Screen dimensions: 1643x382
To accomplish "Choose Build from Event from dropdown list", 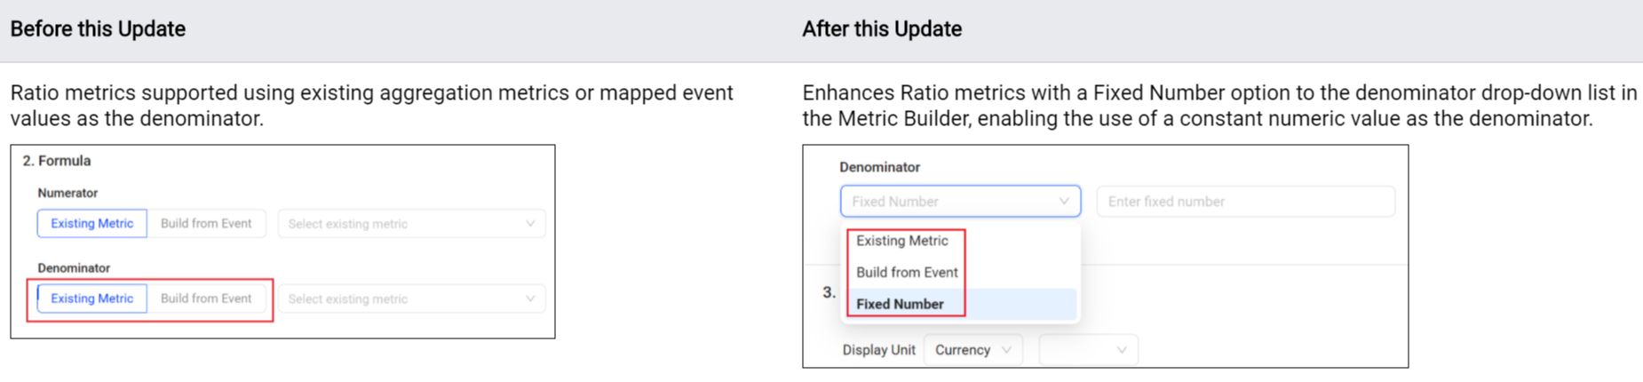I will coord(907,273).
